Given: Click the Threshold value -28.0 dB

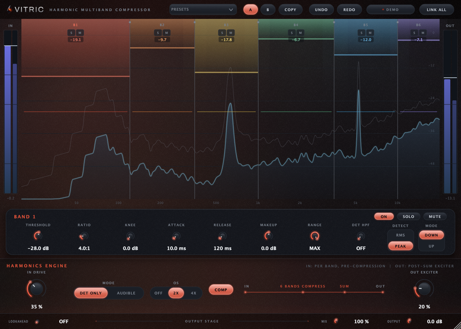Looking at the screenshot, I should coord(38,248).
